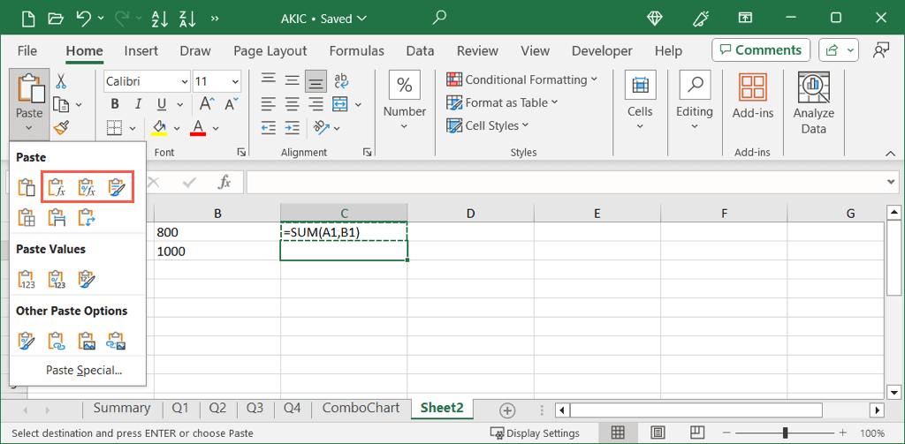
Task: Switch to Page Break Preview in status bar
Action: [698, 433]
